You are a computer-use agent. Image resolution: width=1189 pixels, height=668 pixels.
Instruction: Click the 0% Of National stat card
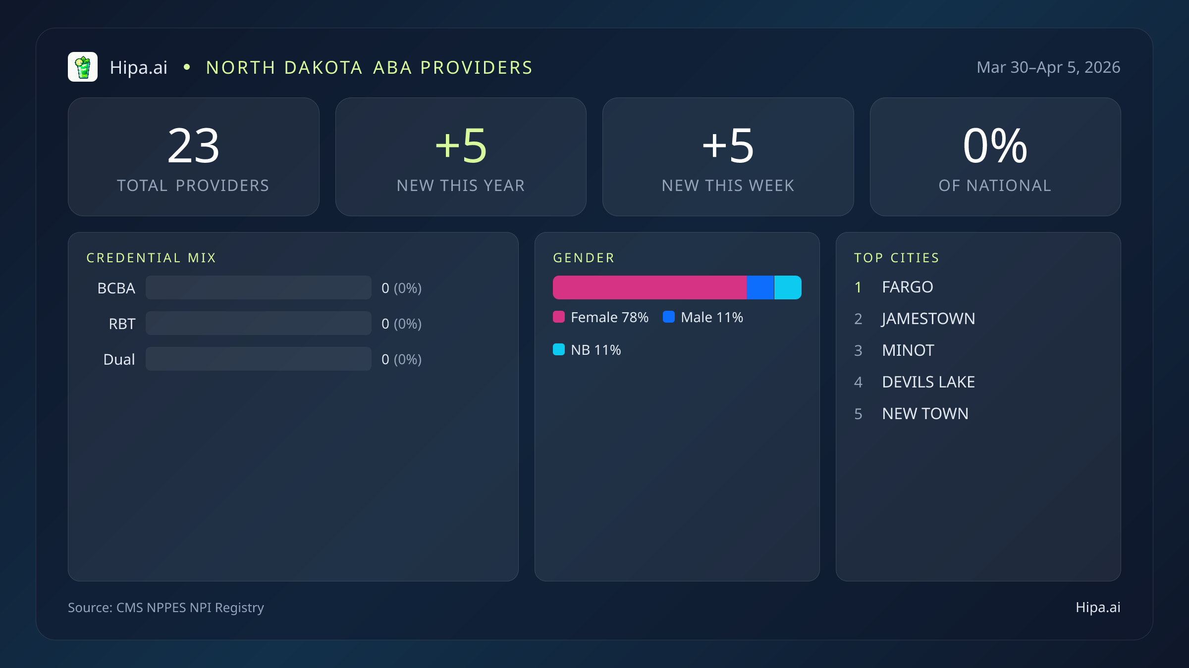click(x=995, y=157)
